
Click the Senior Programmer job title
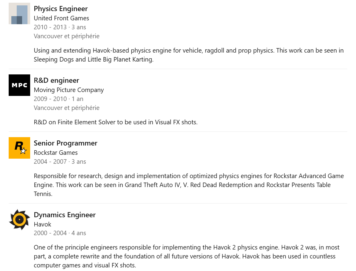65,143
